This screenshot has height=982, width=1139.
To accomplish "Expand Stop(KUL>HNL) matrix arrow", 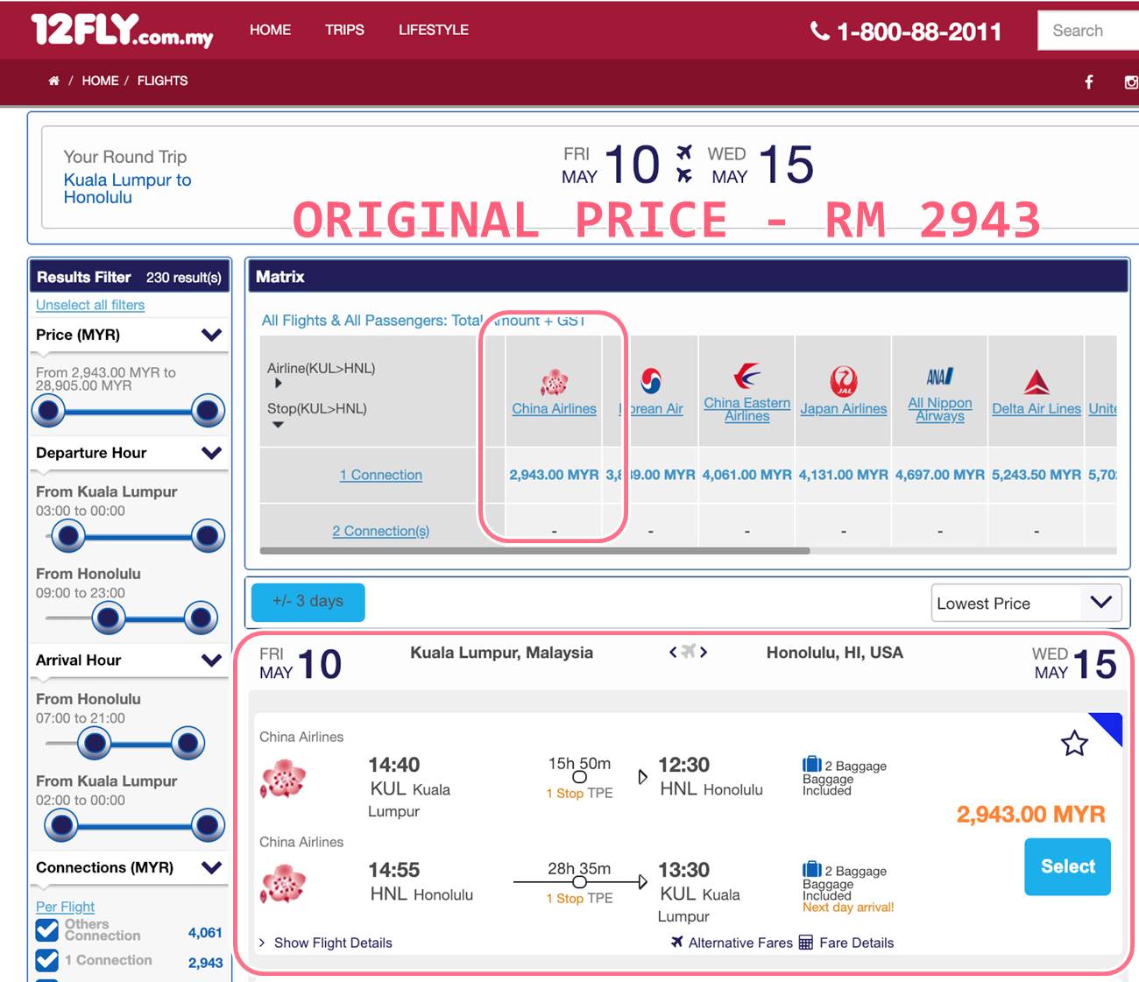I will tap(278, 425).
